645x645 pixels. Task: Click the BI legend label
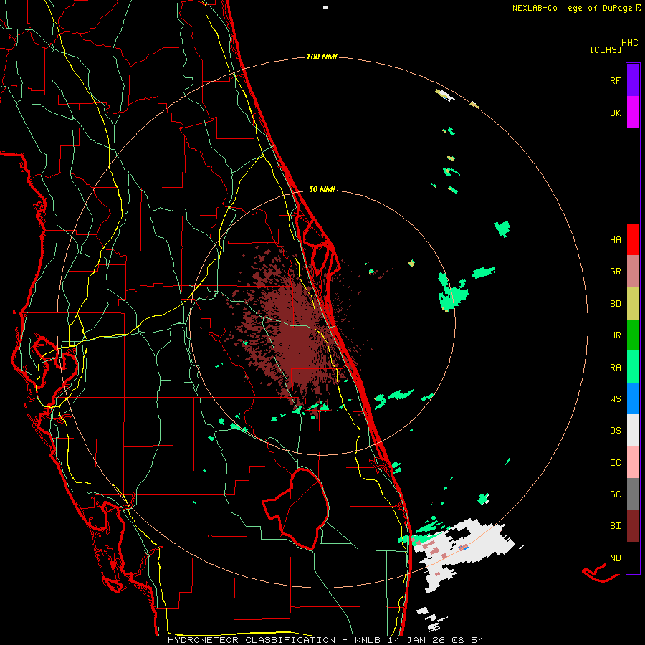pyautogui.click(x=615, y=526)
